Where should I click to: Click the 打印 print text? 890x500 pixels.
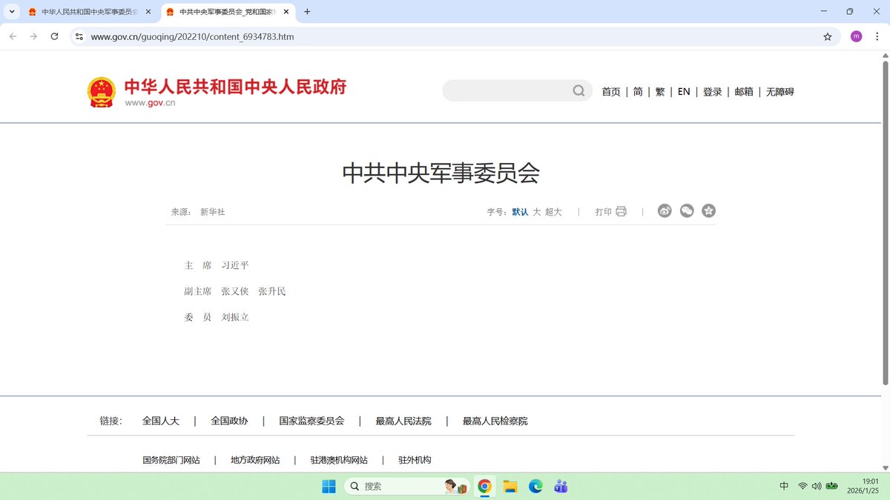pyautogui.click(x=604, y=212)
